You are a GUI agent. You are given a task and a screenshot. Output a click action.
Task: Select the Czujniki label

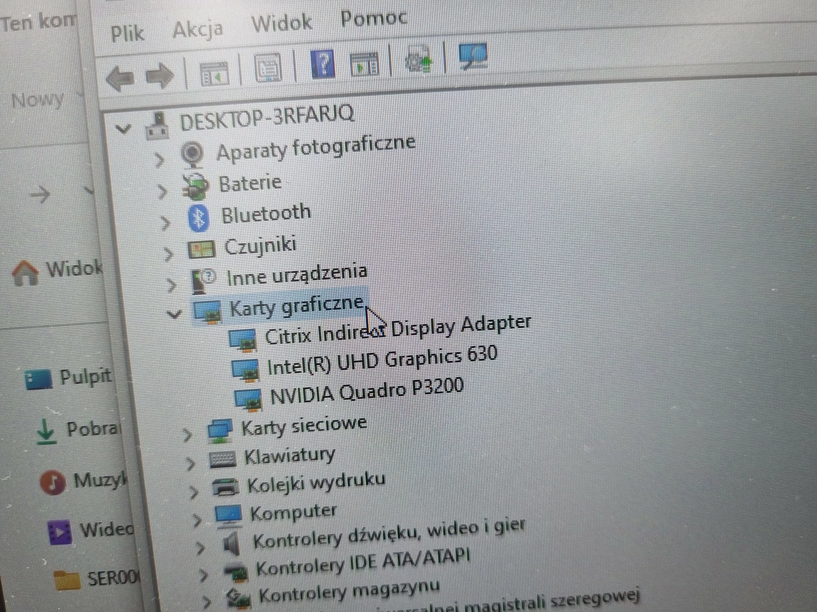point(261,246)
